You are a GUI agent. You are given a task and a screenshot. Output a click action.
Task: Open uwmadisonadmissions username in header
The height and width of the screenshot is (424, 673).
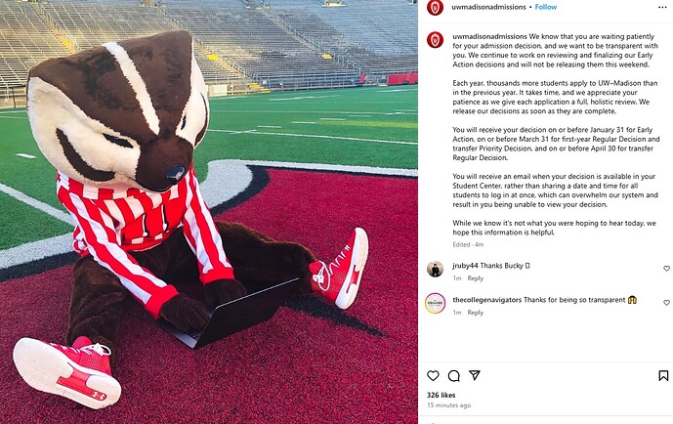click(488, 7)
